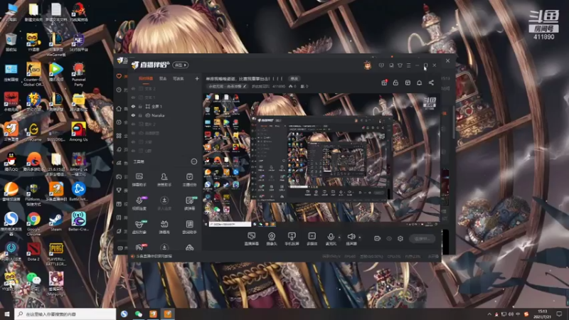Image resolution: width=569 pixels, height=320 pixels.
Task: Toggle the preview eye icon near settings
Action: tap(389, 238)
